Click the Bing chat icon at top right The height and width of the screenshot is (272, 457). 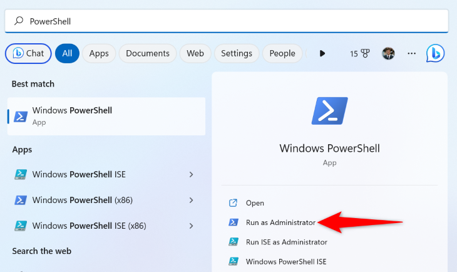pyautogui.click(x=435, y=53)
